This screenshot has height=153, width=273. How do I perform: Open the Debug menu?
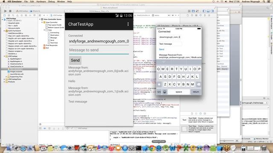tap(51, 1)
